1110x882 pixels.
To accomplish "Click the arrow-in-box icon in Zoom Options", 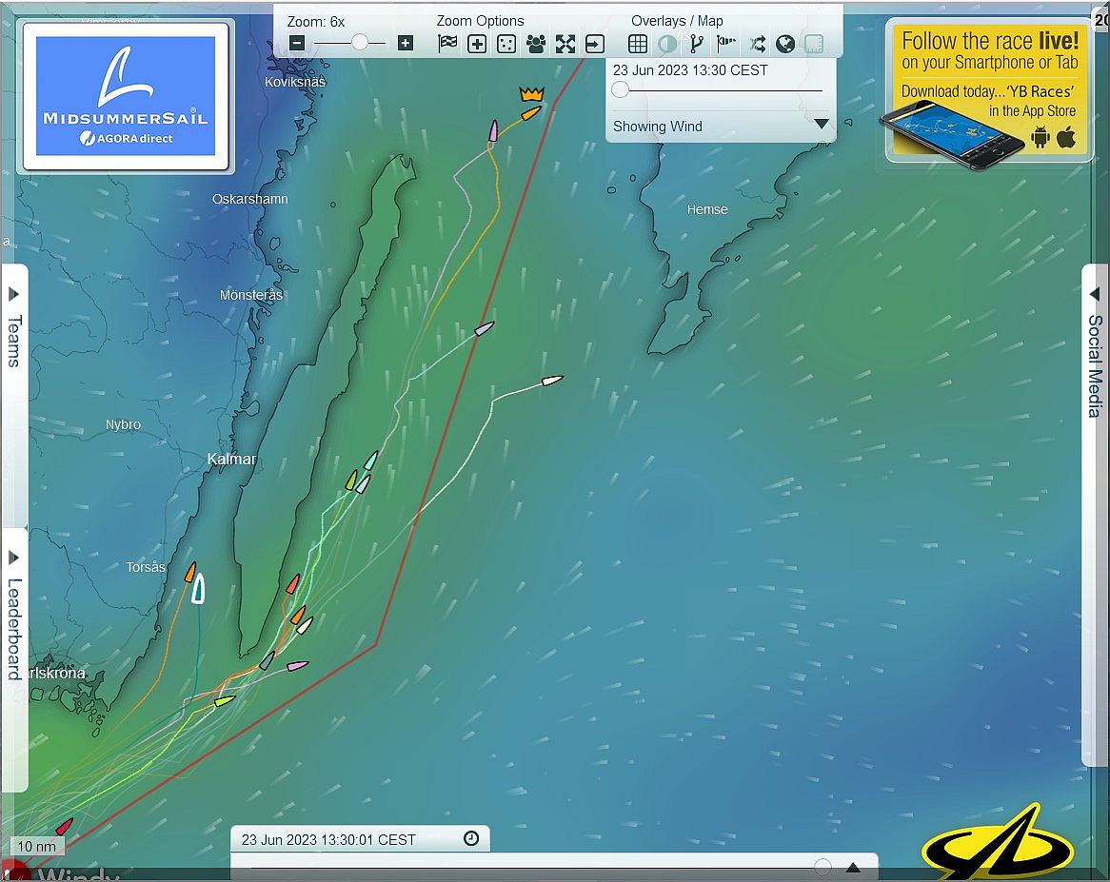I will click(595, 43).
